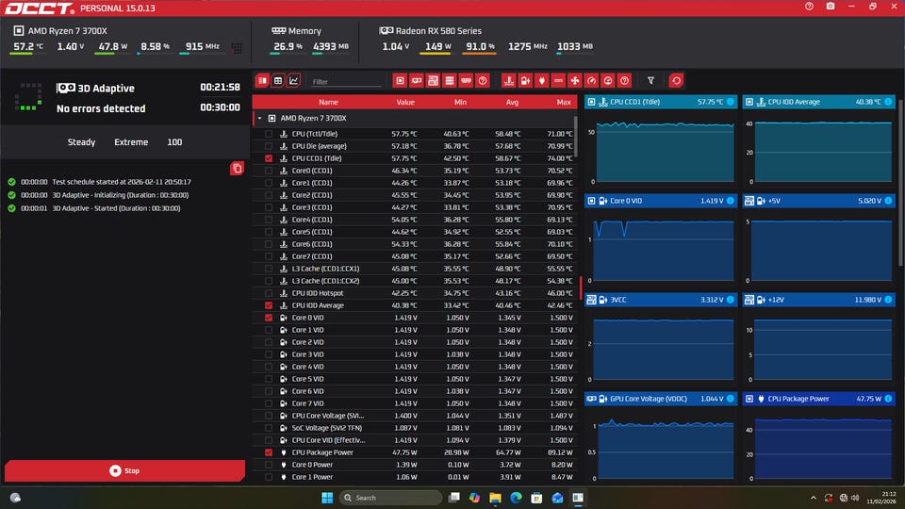Toggle other sensor types (second question mark)
The image size is (905, 509).
[624, 81]
